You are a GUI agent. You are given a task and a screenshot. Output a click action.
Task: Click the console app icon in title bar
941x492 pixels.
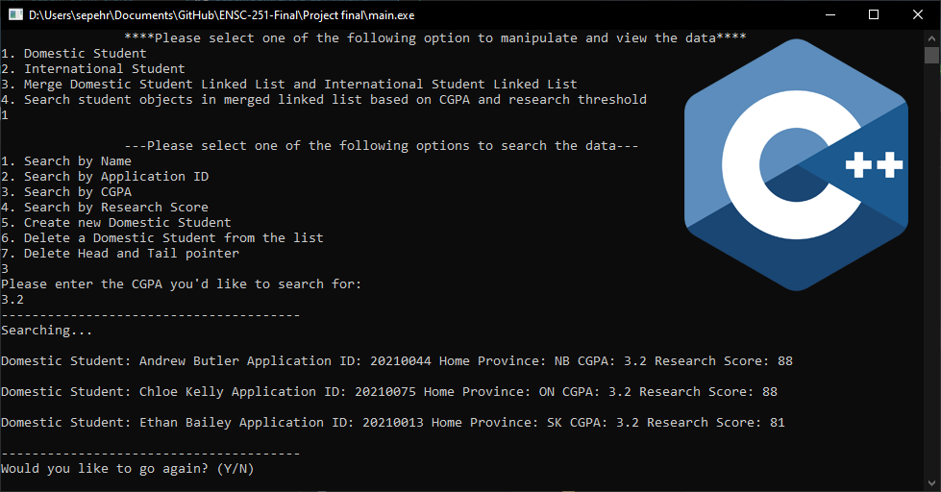(15, 14)
